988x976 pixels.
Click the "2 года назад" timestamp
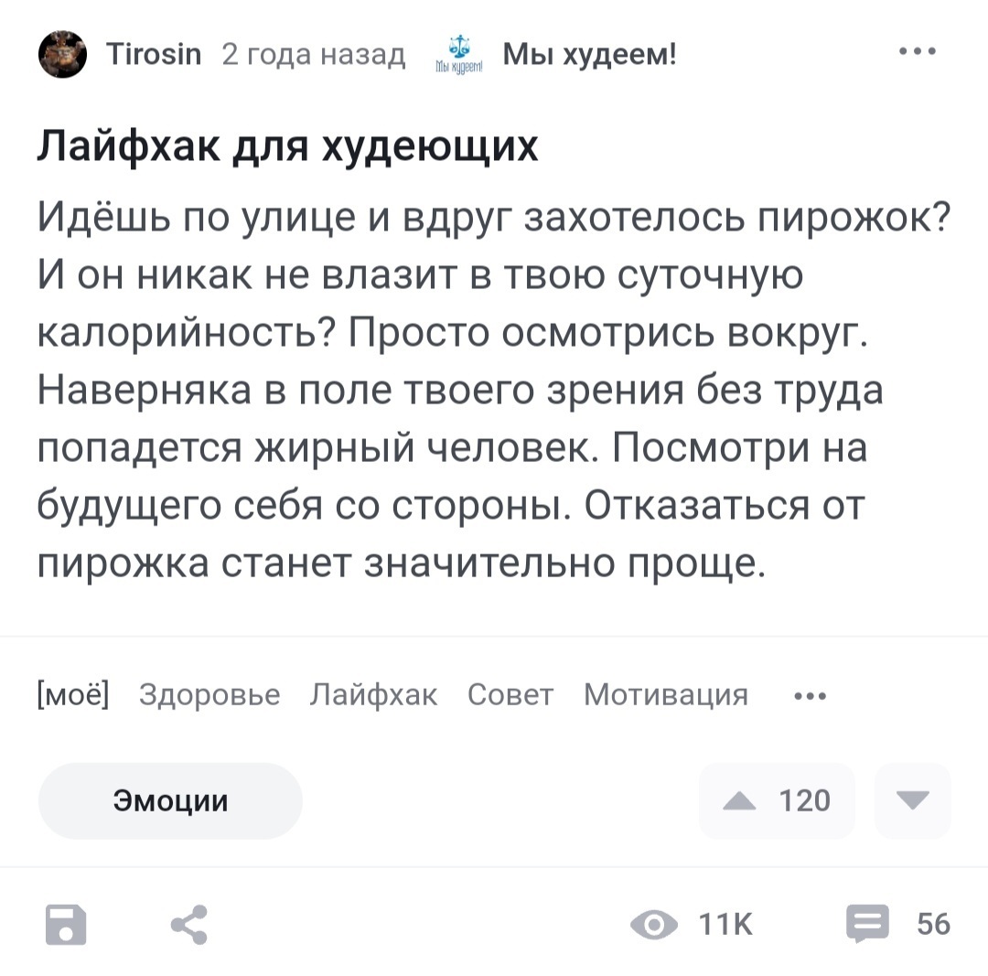coord(314,55)
